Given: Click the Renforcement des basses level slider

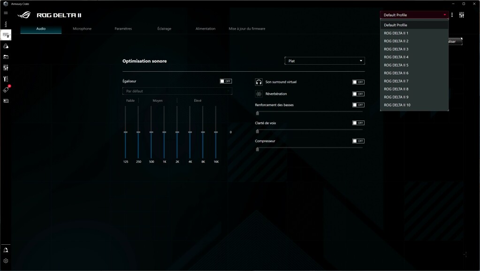Looking at the screenshot, I should click(x=309, y=113).
